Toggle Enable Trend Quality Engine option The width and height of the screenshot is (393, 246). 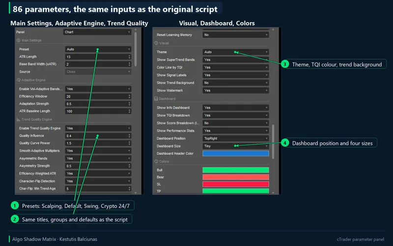[98, 128]
